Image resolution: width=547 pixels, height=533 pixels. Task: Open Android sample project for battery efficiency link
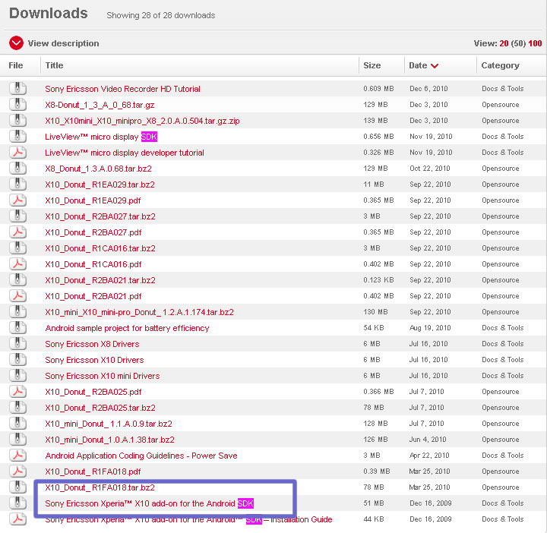(x=127, y=328)
